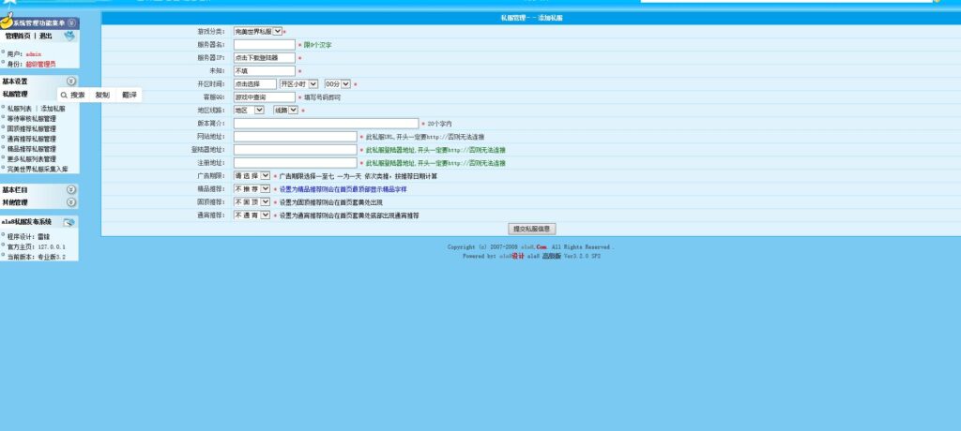Click the 服务器名 input field
Viewport: 961px width, 431px height.
click(x=264, y=44)
